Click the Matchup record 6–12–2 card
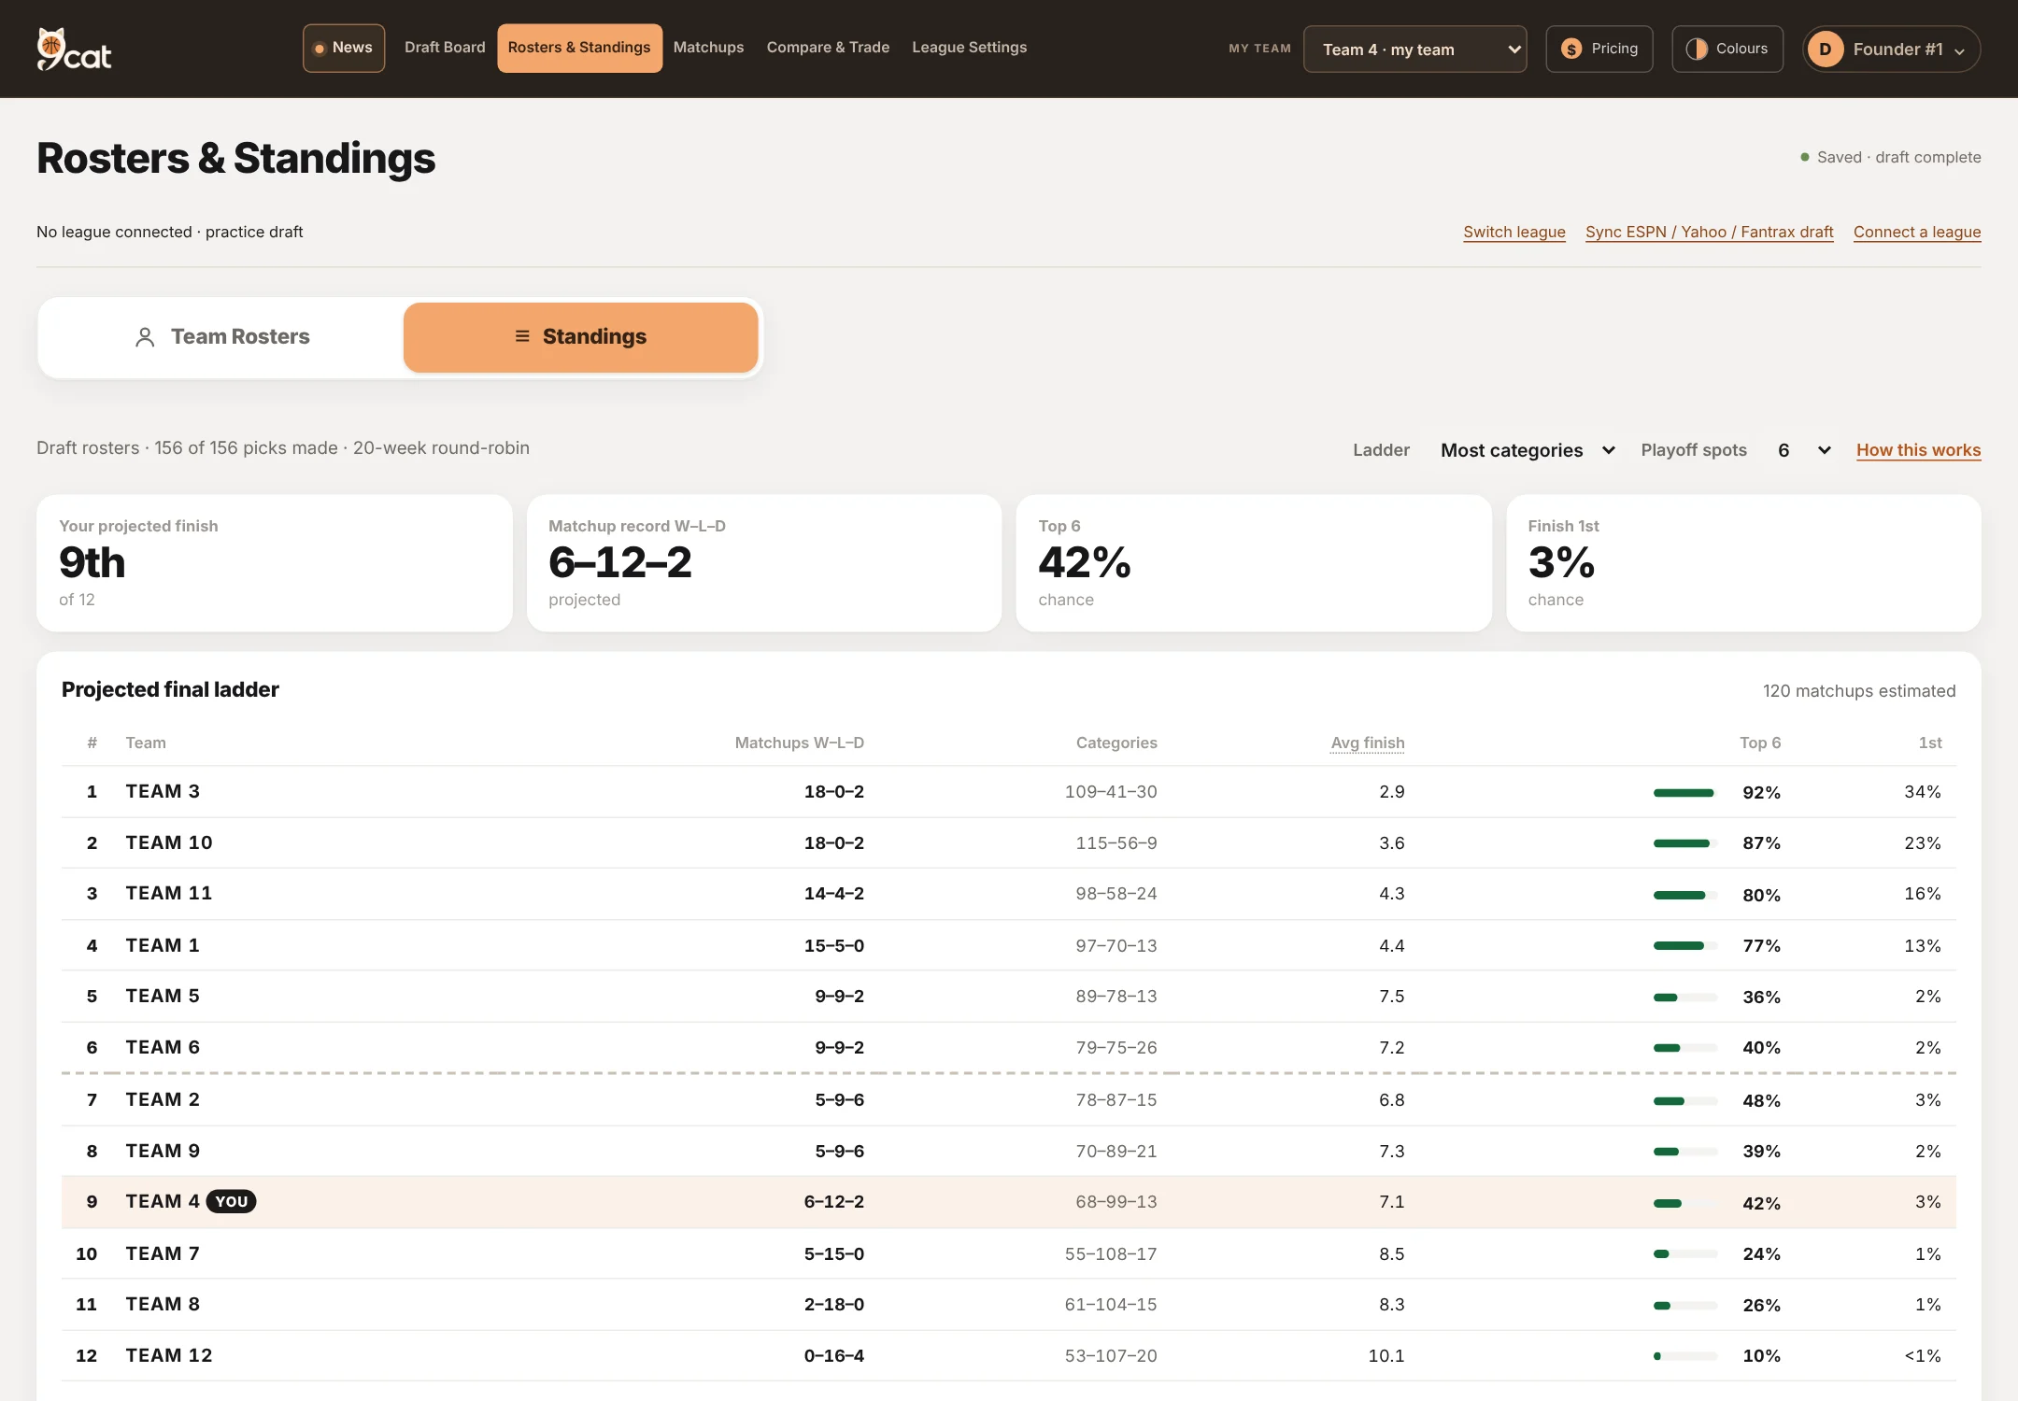Screen dimensions: 2018x1401 click(x=764, y=563)
